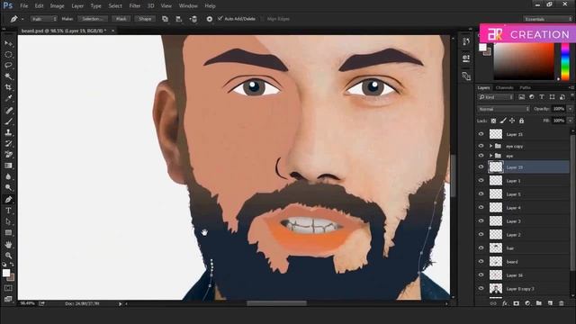Click the delete layer trash icon
Viewport: 576px width, 324px height.
(562, 303)
